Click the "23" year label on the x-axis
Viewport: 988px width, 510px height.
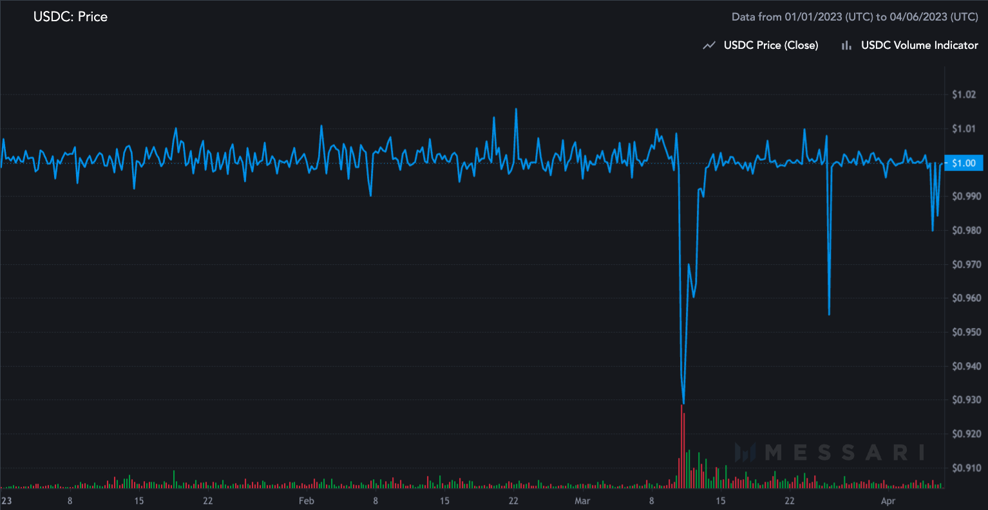click(6, 500)
